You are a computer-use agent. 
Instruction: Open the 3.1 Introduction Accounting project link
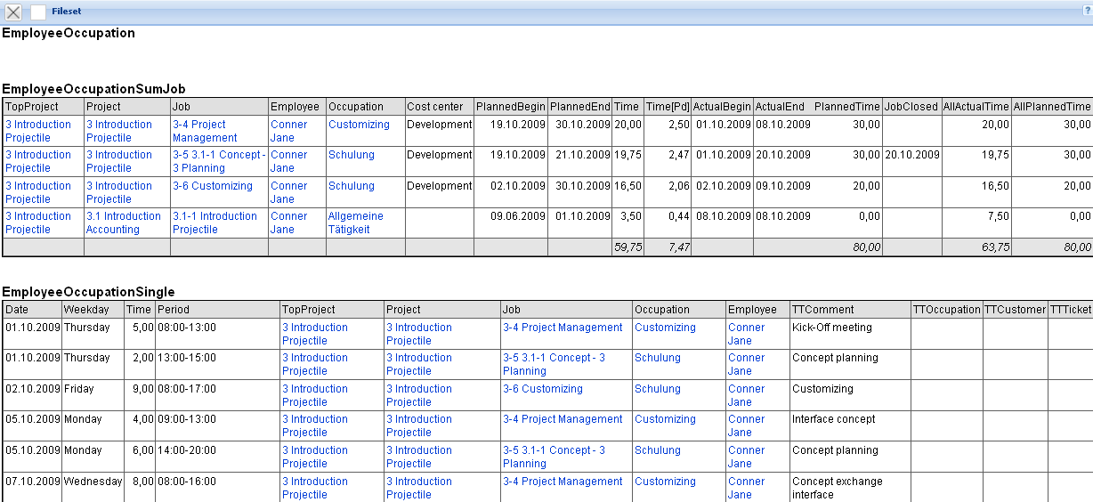pos(123,223)
